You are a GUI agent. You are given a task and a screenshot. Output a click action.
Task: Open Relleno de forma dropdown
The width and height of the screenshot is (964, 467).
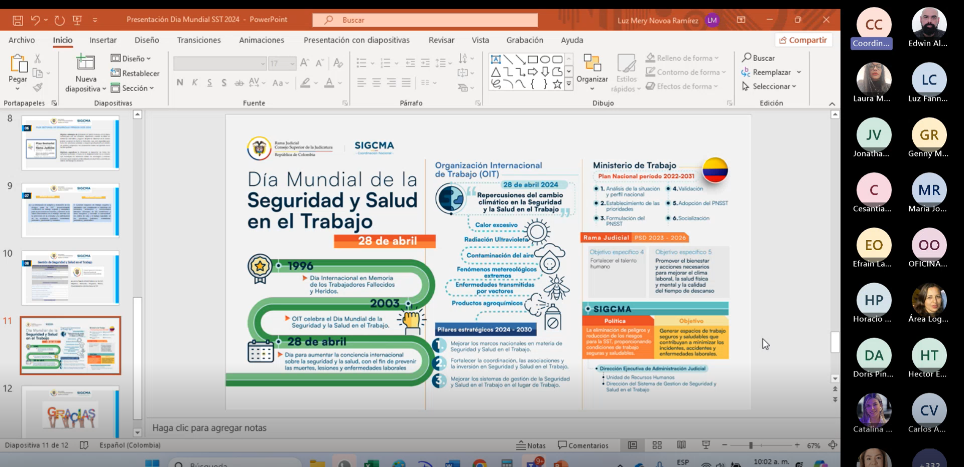point(683,58)
